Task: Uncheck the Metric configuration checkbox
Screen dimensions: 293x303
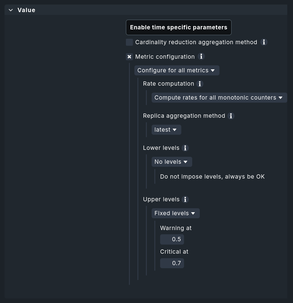Action: [x=129, y=57]
